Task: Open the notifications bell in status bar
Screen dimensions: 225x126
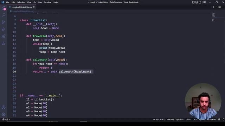Action: 224,119
